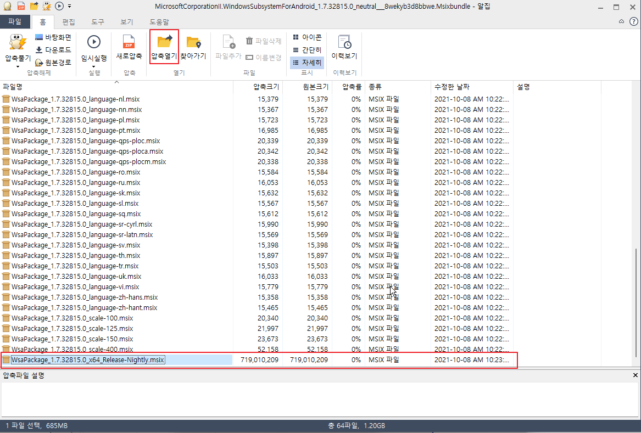The image size is (641, 433).
Task: Choose 다운로드 extract destination
Action: click(53, 50)
